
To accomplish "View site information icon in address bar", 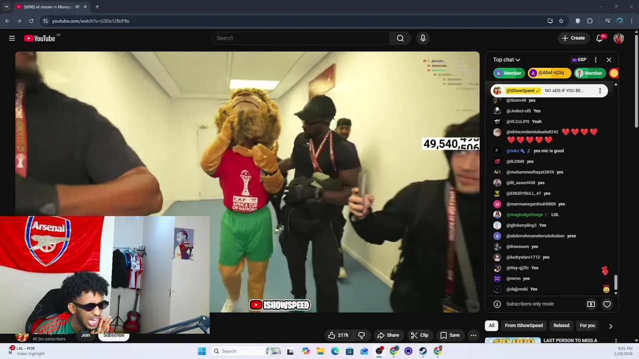I will (45, 21).
